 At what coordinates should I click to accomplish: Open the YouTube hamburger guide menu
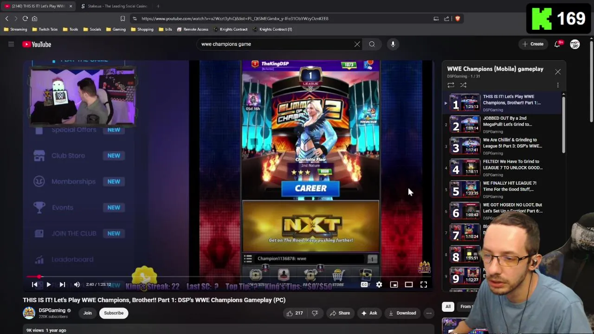click(11, 44)
